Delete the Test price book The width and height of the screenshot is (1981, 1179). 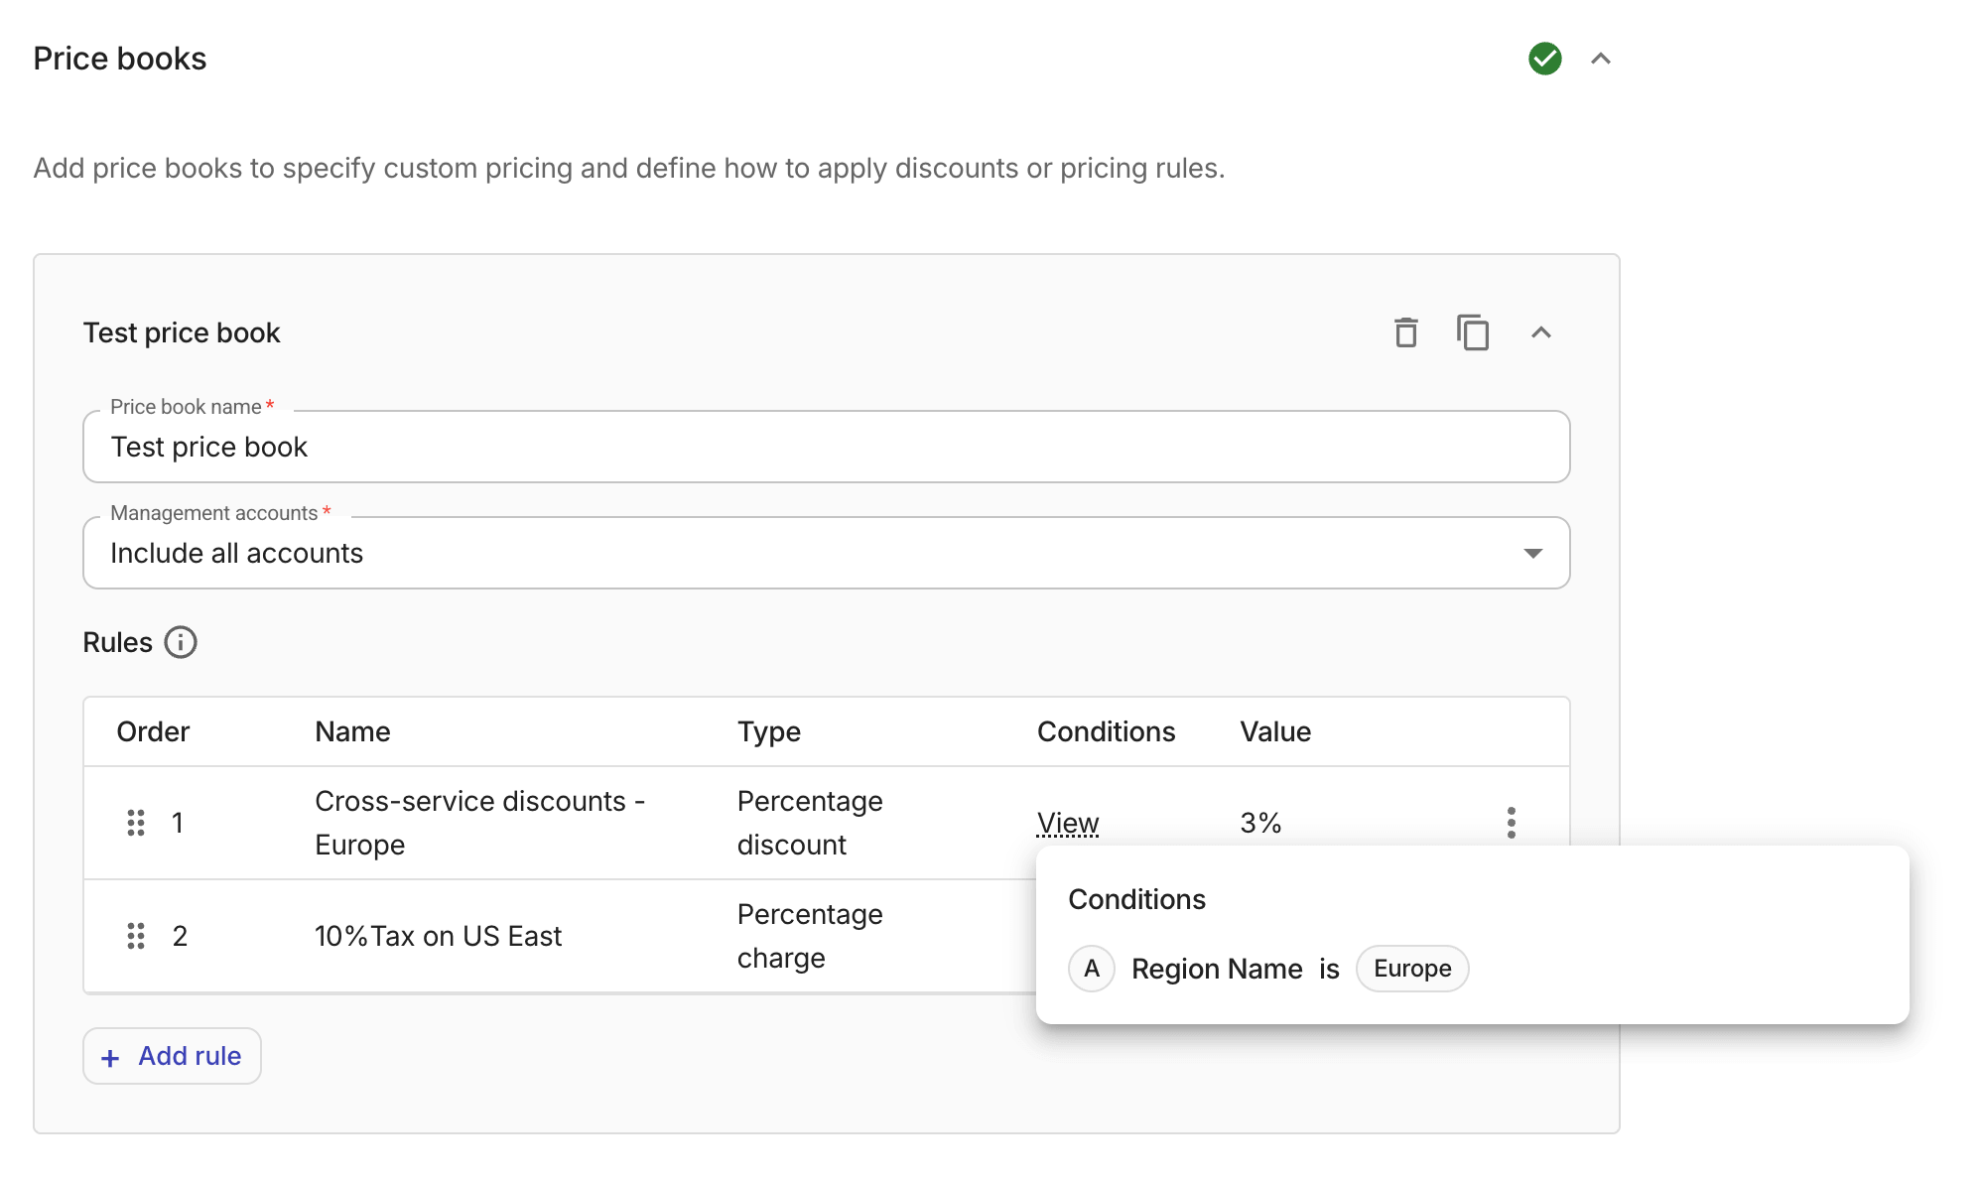(1405, 332)
